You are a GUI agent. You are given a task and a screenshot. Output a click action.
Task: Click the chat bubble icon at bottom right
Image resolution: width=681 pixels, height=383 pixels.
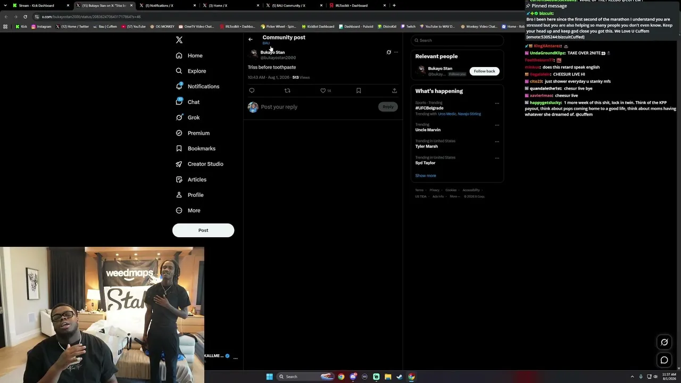pyautogui.click(x=665, y=360)
